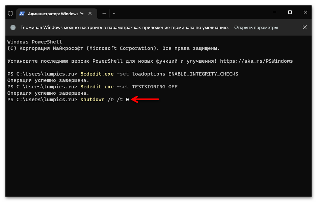Click the default terminal notification message text

[x=124, y=27]
